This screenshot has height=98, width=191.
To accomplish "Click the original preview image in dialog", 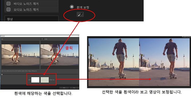I will [20, 55].
